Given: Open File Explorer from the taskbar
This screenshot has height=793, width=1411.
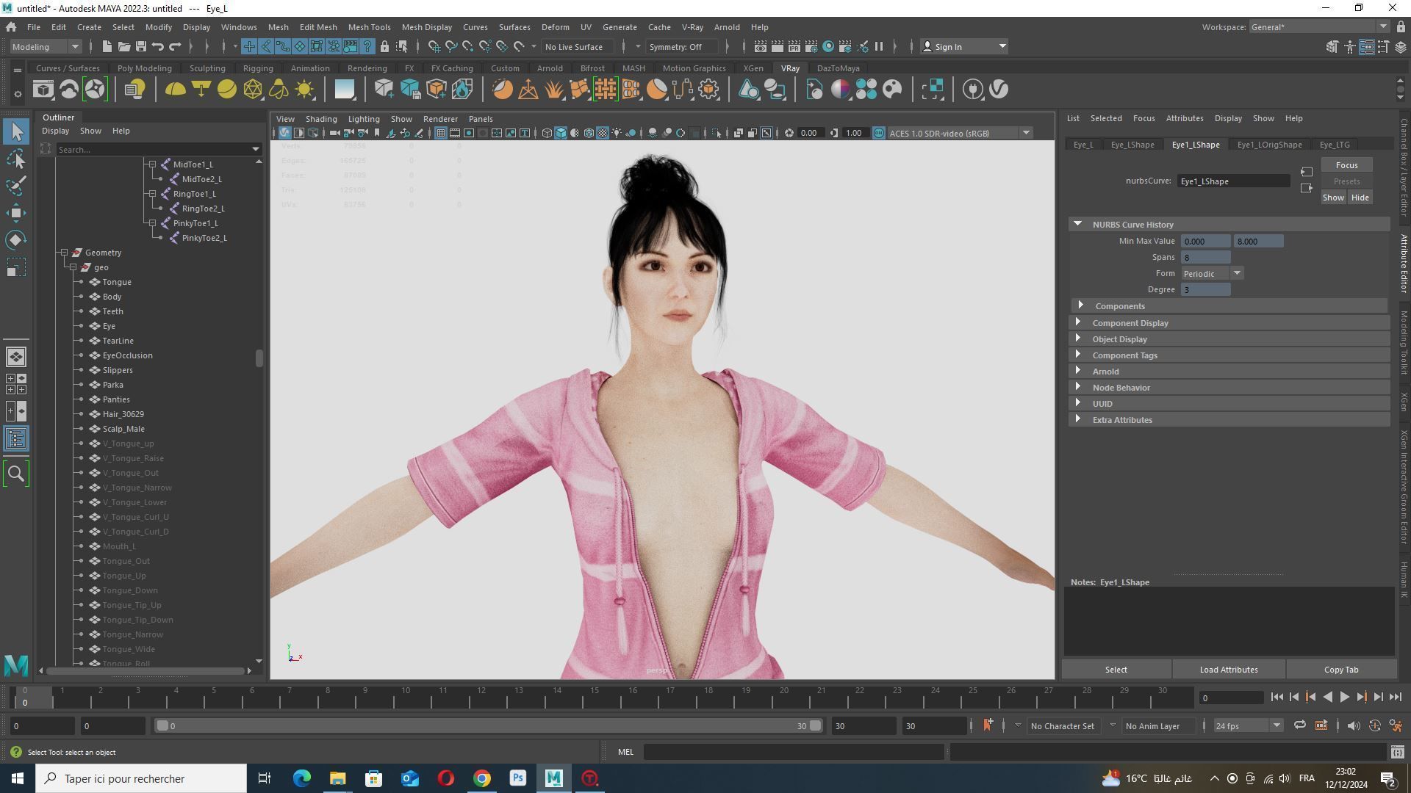Looking at the screenshot, I should pos(337,778).
